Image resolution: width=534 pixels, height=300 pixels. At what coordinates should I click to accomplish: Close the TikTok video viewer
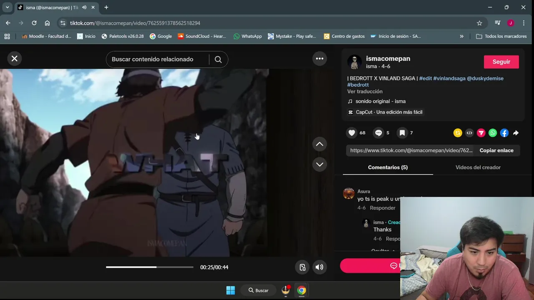(x=15, y=59)
